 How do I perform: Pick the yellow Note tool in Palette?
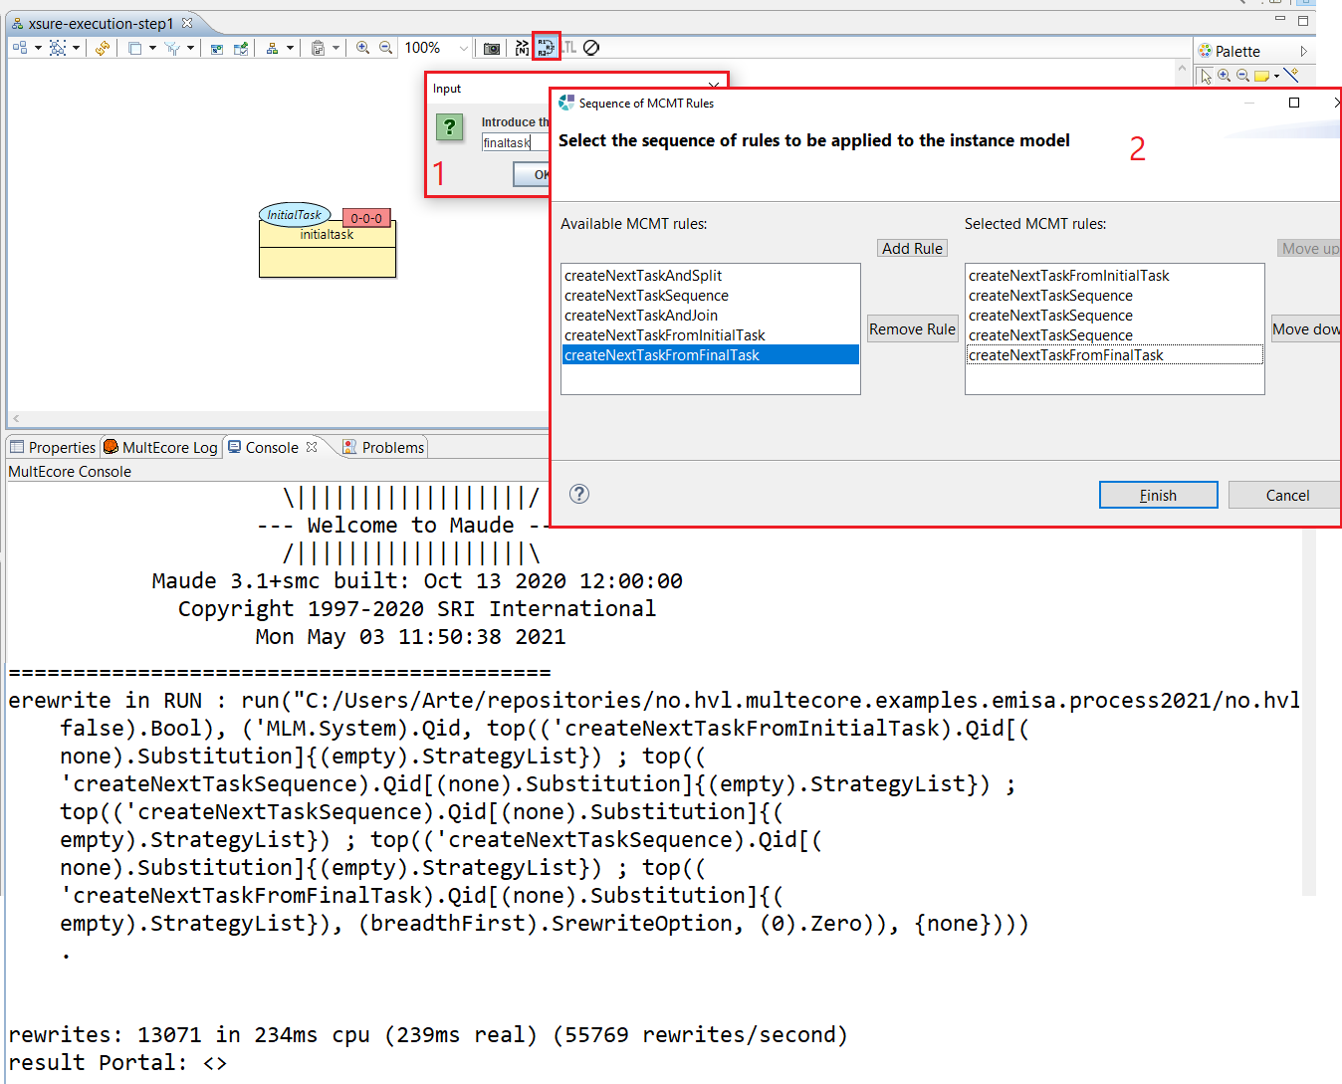[x=1261, y=76]
